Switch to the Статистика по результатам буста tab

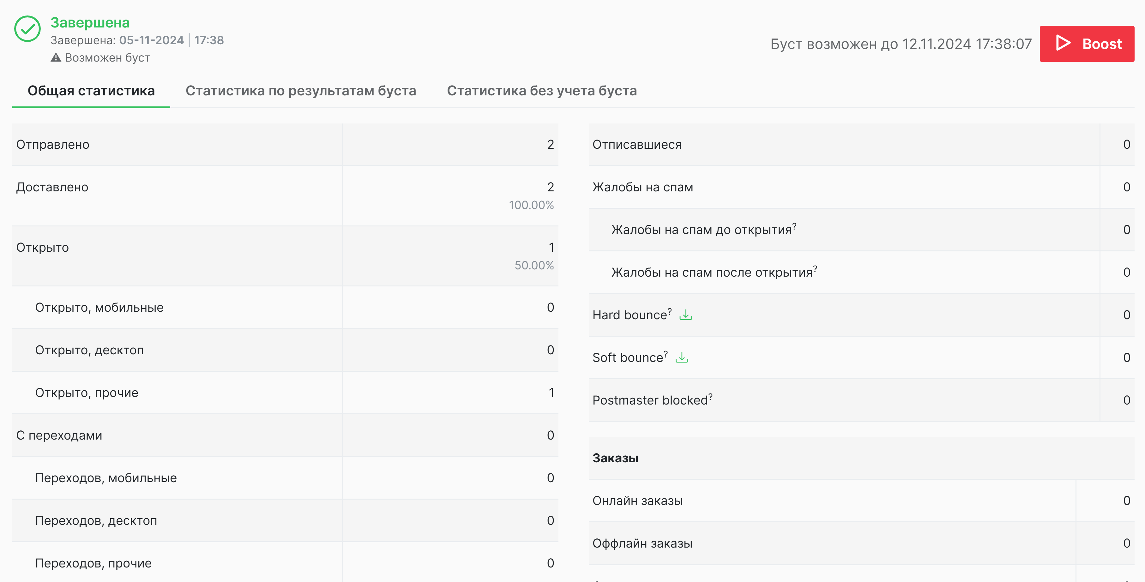click(301, 91)
